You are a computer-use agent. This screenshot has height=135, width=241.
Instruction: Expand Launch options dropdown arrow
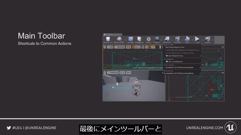(x=213, y=40)
